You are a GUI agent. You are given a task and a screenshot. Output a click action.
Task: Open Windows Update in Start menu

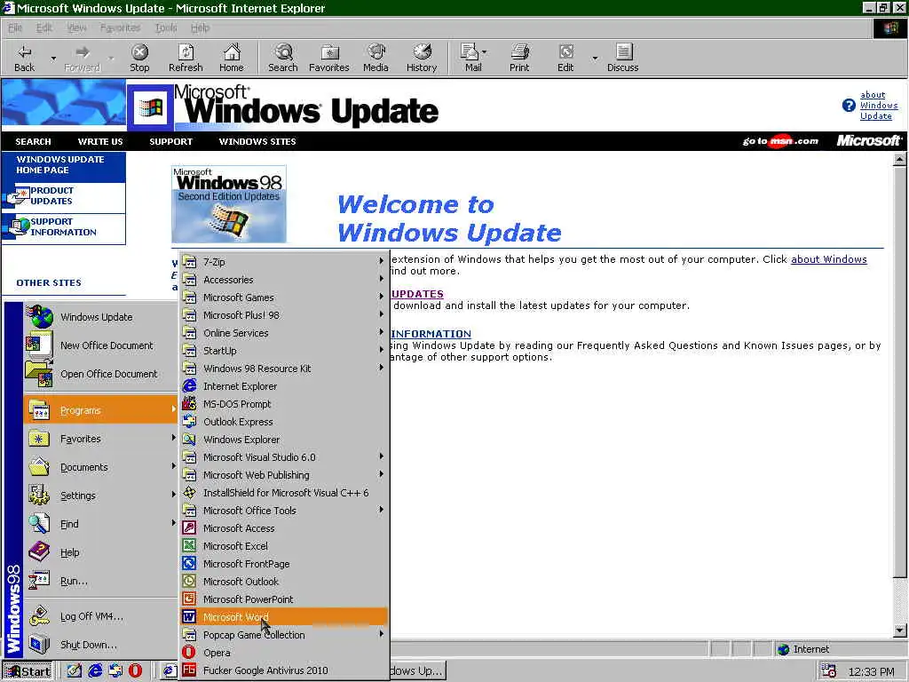point(101,317)
